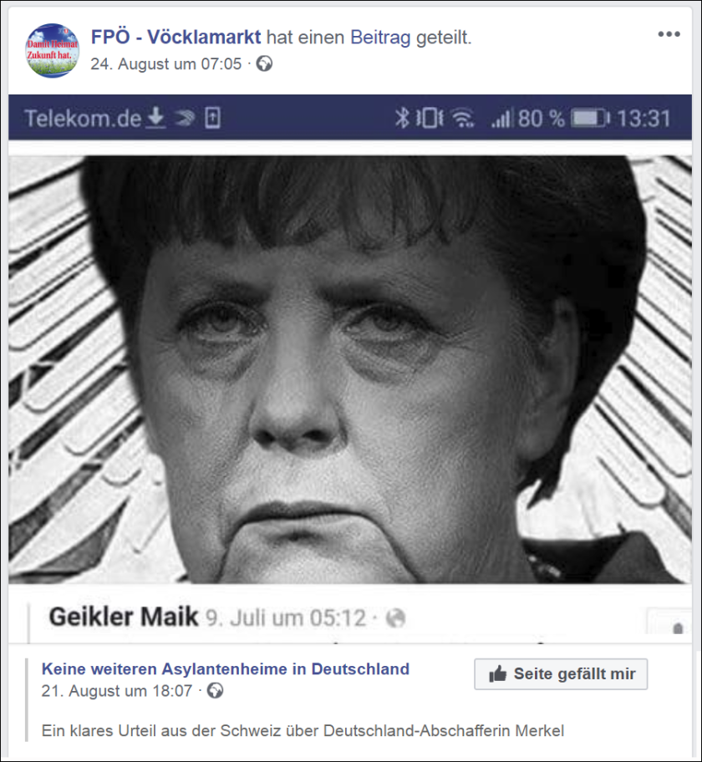702x762 pixels.
Task: Open the shared black-and-white portrait image
Action: click(350, 369)
